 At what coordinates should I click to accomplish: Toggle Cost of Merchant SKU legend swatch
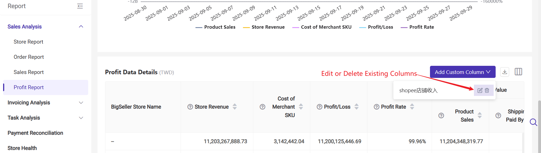[x=296, y=27]
